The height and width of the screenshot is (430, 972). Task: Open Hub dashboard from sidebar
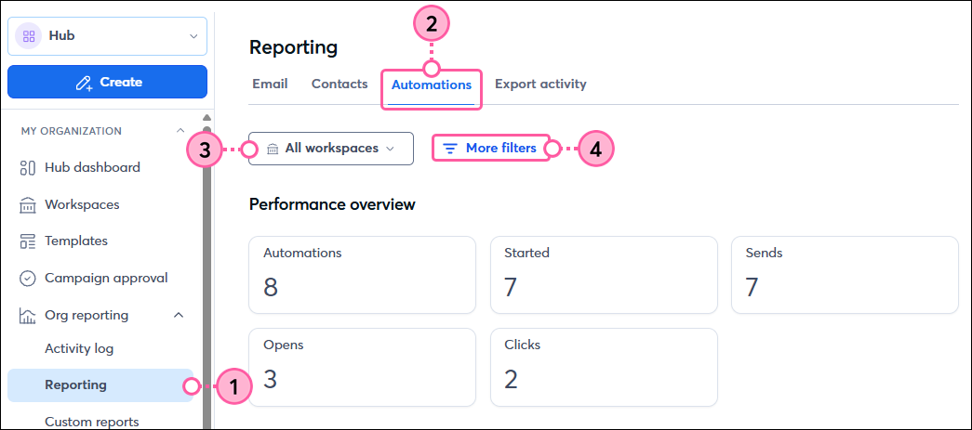point(92,168)
